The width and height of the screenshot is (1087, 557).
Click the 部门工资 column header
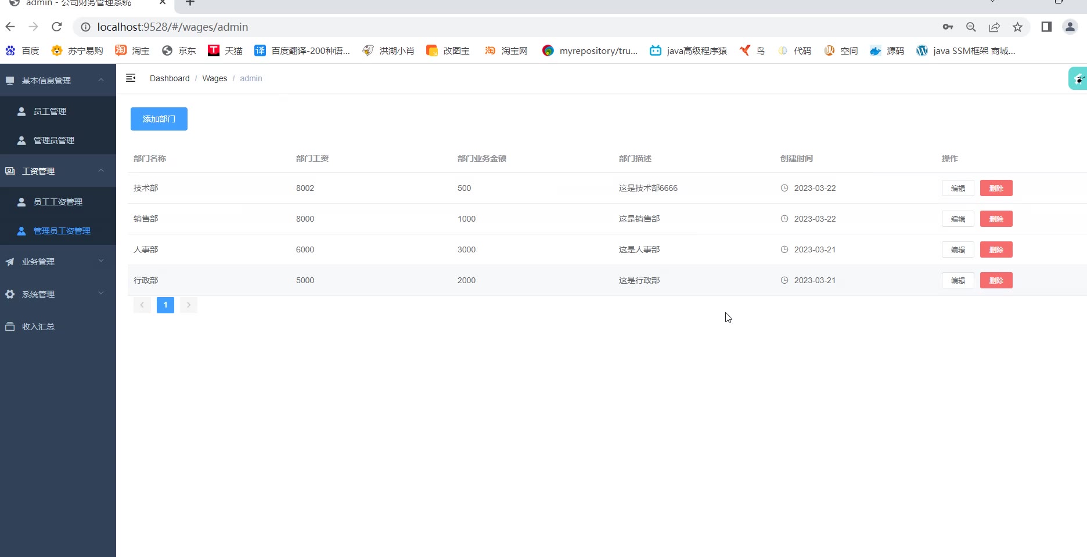pos(312,158)
